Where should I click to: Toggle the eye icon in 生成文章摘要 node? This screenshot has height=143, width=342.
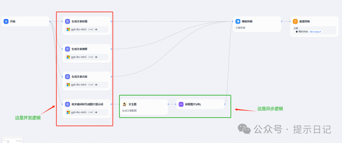(96, 57)
